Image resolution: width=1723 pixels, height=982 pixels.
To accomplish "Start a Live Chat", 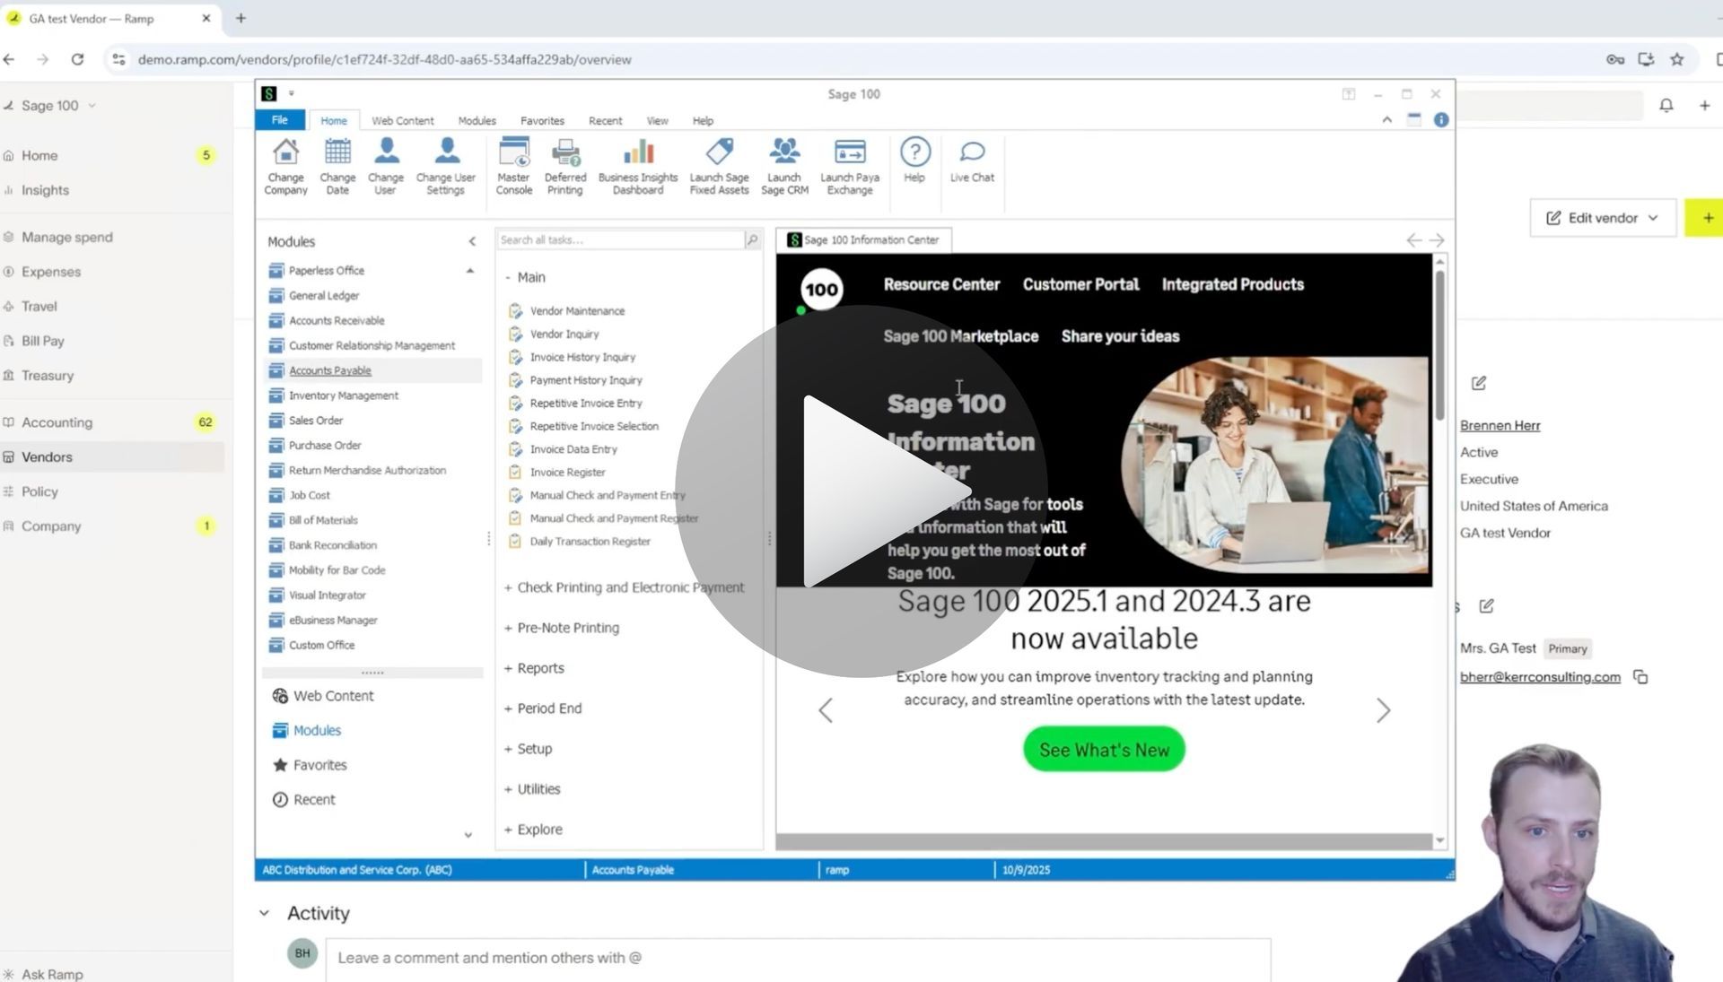I will tap(972, 161).
